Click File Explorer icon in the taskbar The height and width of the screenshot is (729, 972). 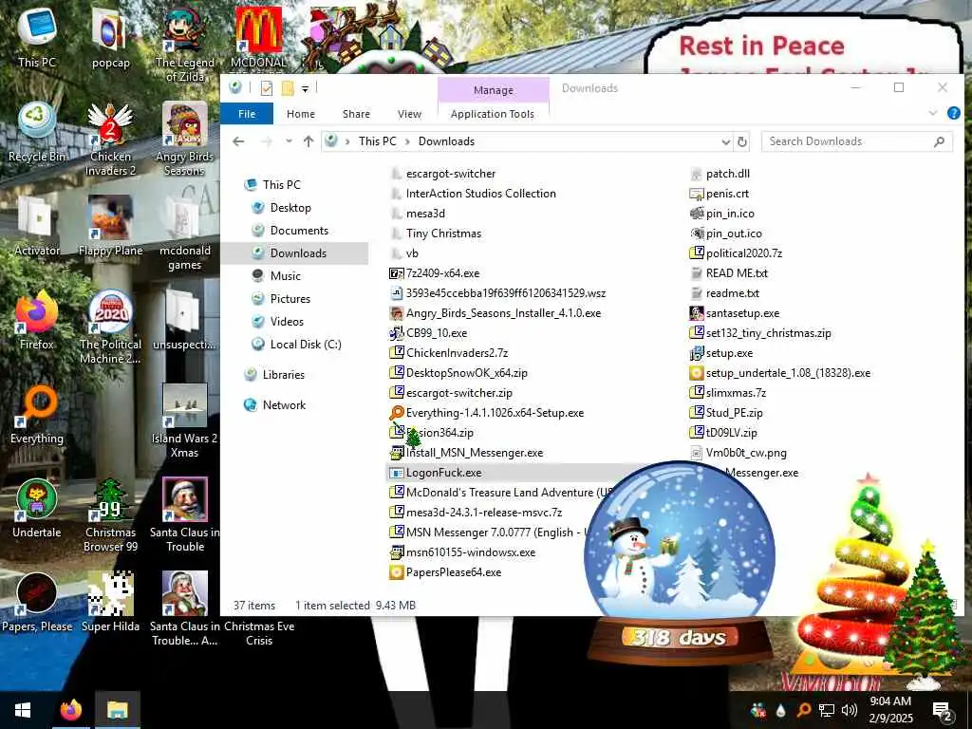(x=117, y=710)
